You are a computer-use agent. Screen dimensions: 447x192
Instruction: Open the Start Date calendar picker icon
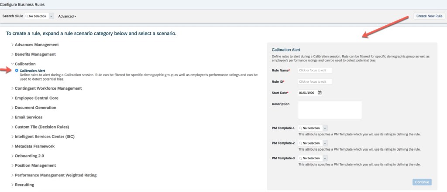point(320,93)
